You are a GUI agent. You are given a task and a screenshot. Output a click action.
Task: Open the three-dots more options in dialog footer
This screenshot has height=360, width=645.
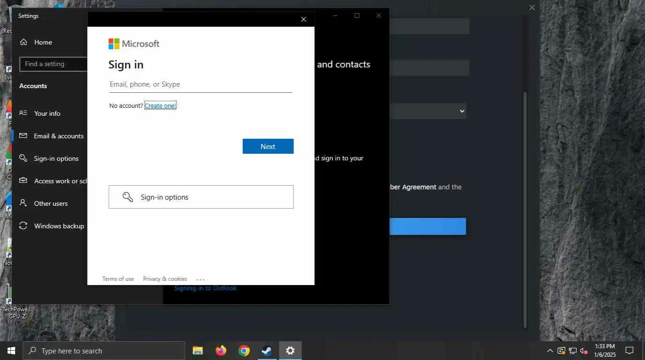pyautogui.click(x=201, y=279)
